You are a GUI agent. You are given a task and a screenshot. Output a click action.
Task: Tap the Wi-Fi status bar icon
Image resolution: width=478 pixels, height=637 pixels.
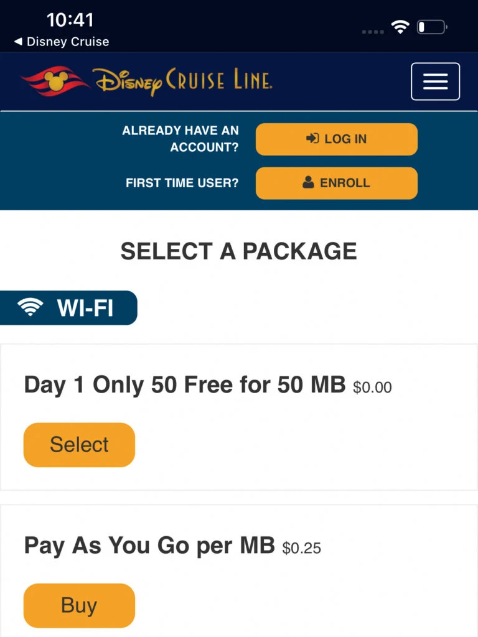pyautogui.click(x=400, y=27)
